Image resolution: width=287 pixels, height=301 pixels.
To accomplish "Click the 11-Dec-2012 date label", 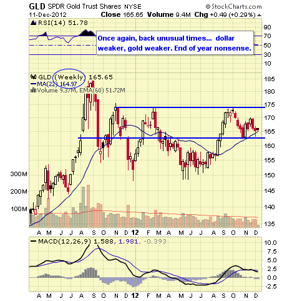I will click(x=48, y=15).
